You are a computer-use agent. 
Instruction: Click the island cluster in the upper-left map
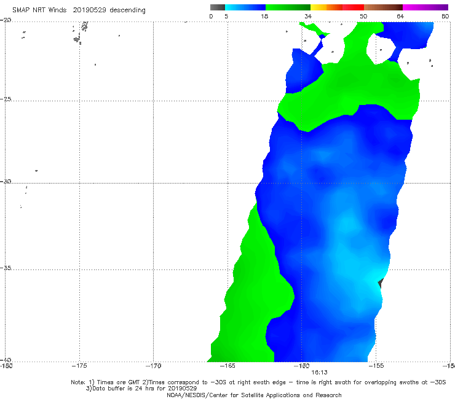(x=81, y=33)
